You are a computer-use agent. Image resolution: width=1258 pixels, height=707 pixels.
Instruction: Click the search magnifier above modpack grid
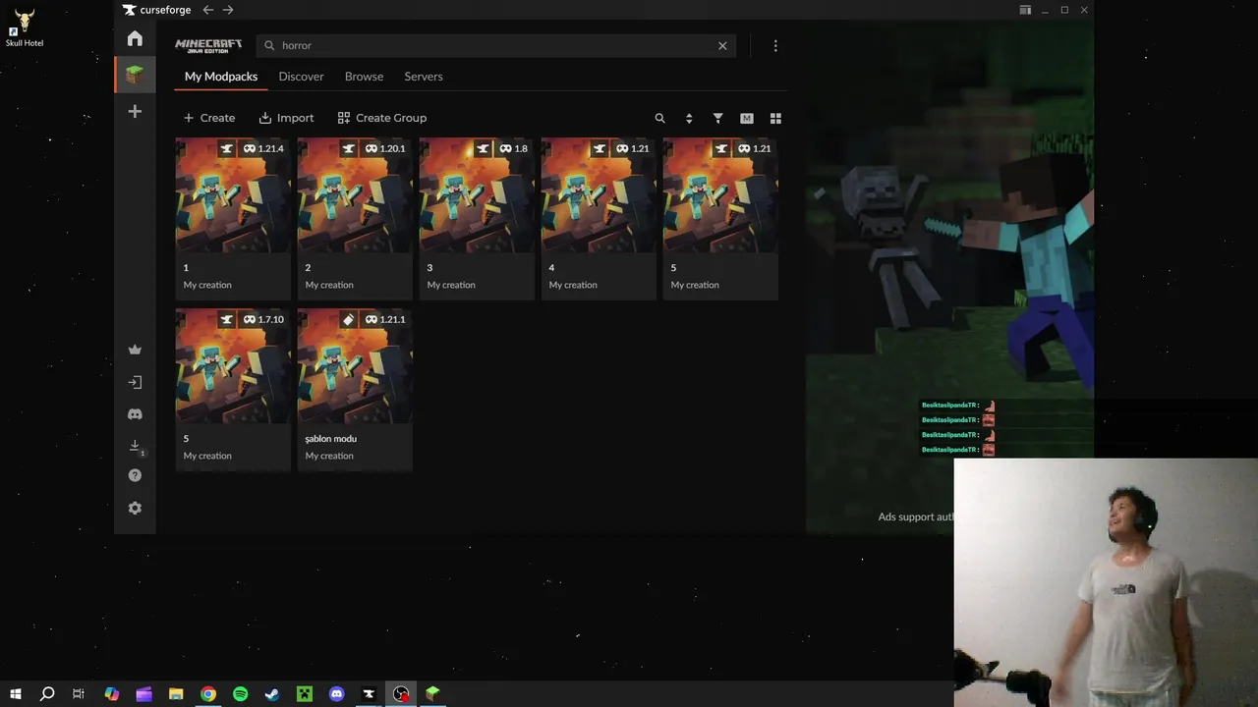(x=660, y=118)
